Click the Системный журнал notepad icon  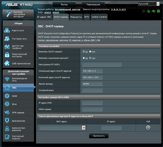[x=7, y=137]
